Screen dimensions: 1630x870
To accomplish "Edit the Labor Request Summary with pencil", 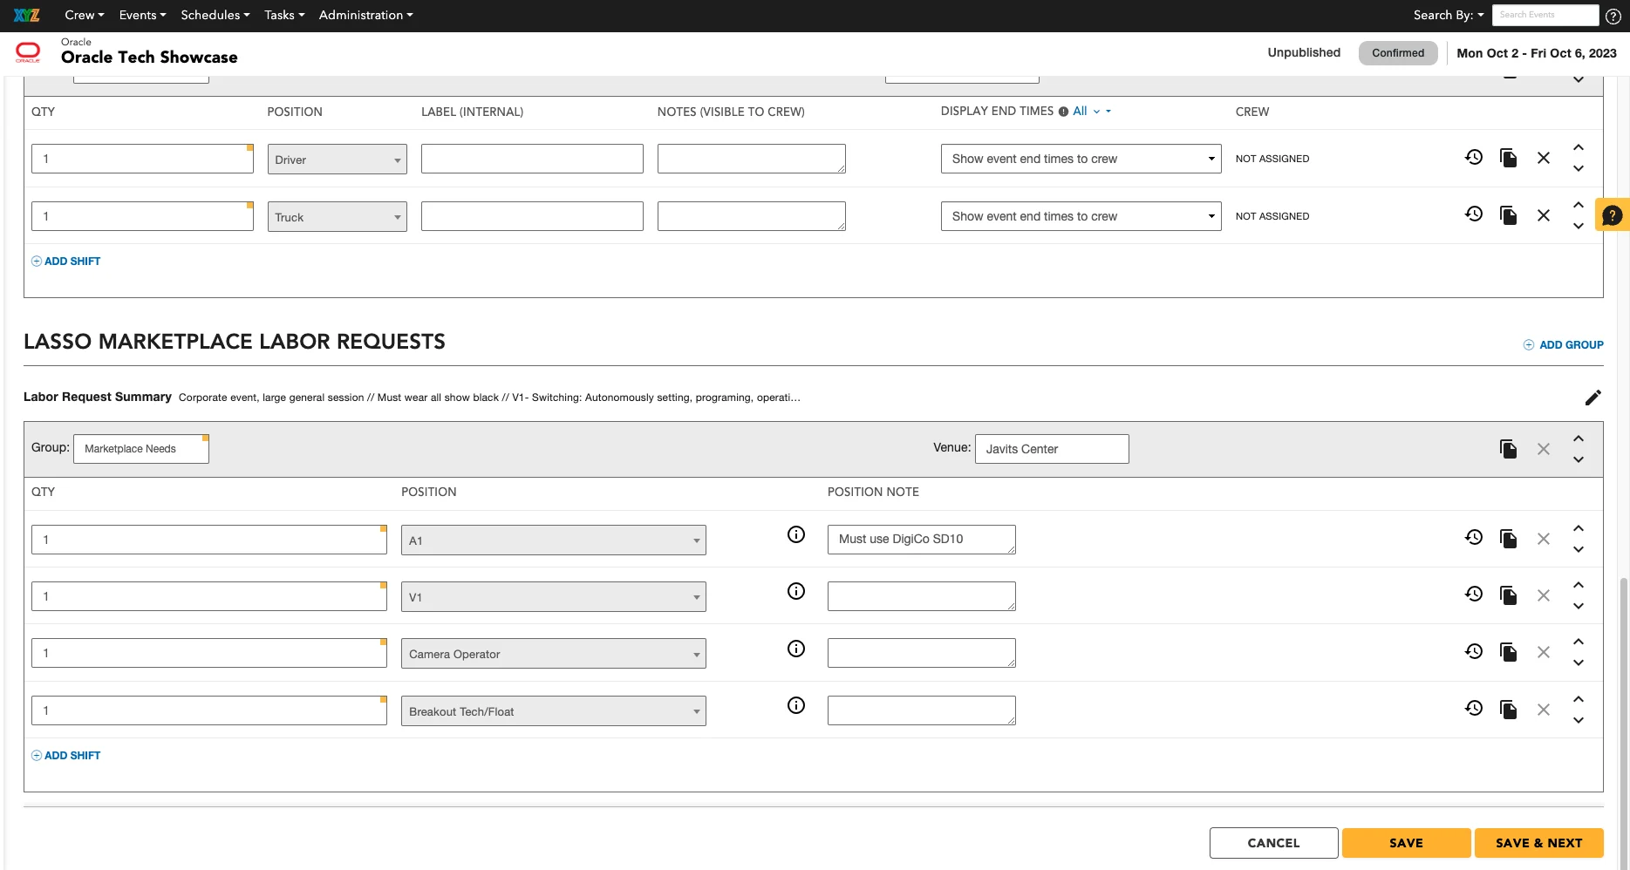I will pos(1593,398).
